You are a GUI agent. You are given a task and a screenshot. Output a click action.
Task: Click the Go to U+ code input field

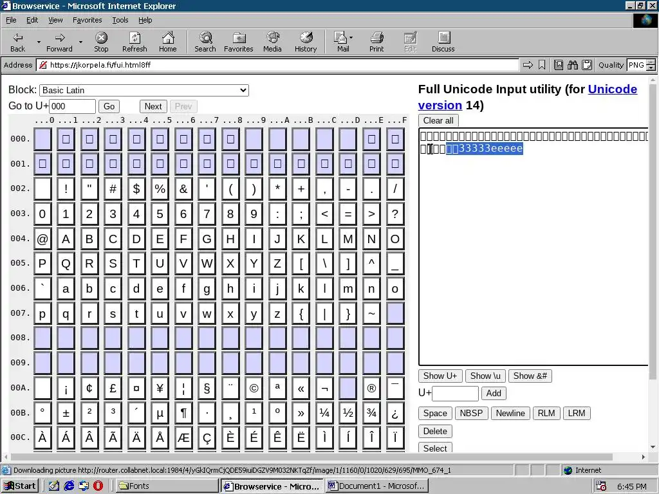pos(72,106)
